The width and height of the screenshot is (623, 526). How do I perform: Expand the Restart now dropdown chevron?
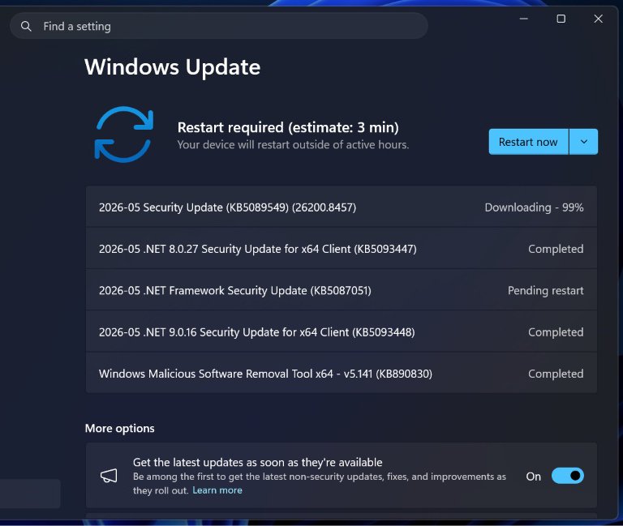[584, 142]
